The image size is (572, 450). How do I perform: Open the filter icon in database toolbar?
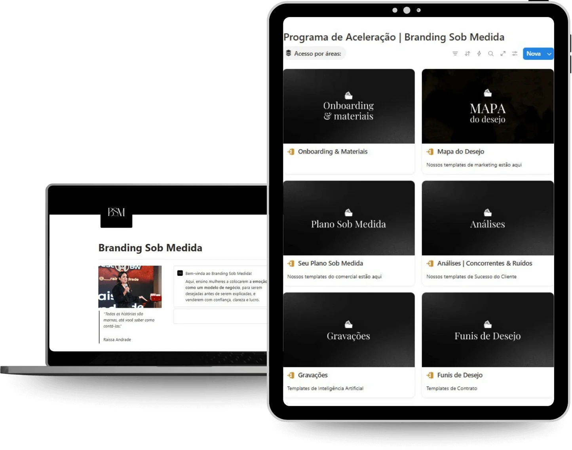(x=455, y=54)
